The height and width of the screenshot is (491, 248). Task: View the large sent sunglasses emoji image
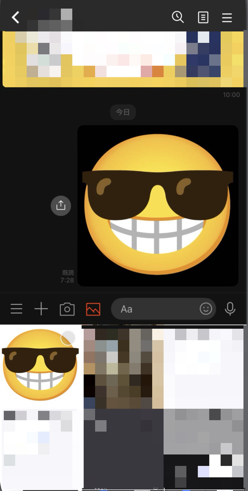click(x=158, y=206)
